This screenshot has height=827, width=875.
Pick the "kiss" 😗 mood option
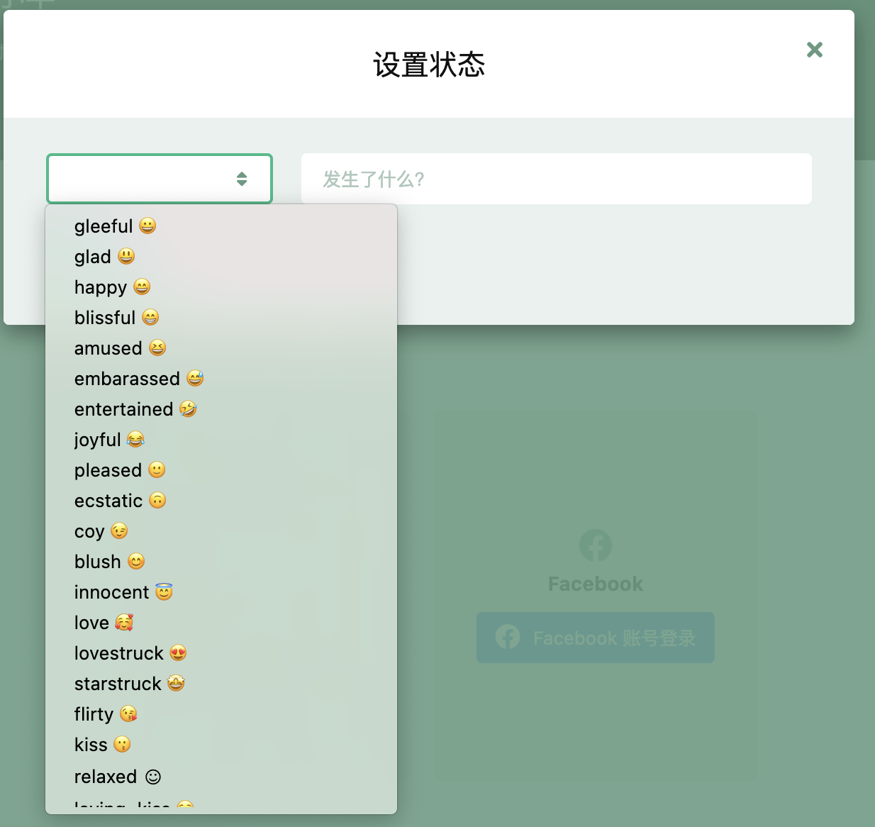pyautogui.click(x=102, y=745)
